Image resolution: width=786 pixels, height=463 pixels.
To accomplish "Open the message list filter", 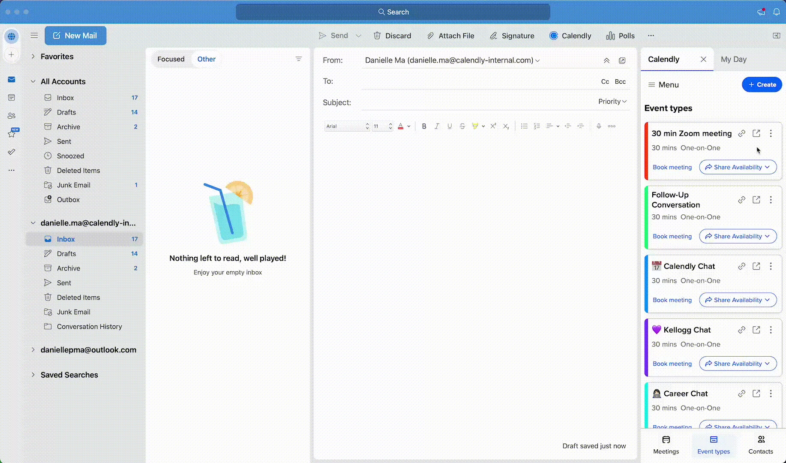I will pos(299,59).
